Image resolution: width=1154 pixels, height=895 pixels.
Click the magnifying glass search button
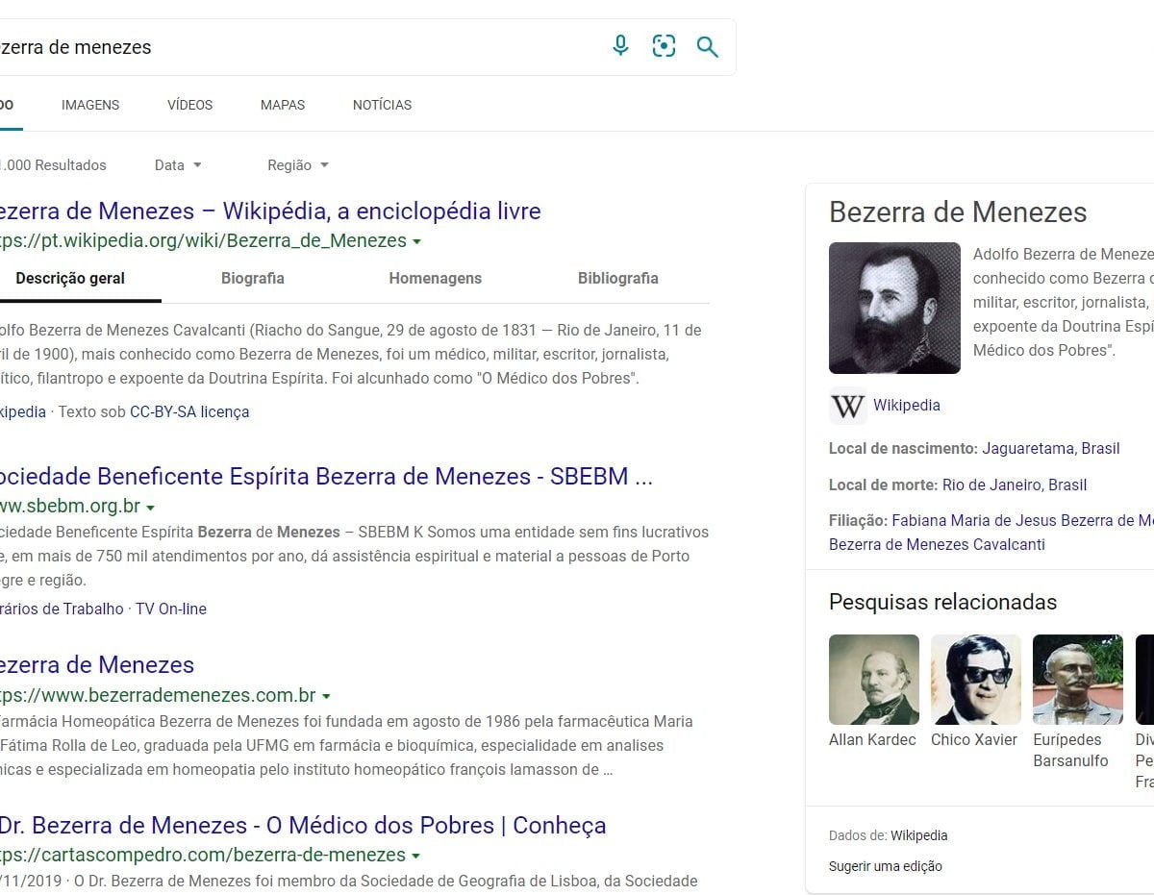coord(708,47)
